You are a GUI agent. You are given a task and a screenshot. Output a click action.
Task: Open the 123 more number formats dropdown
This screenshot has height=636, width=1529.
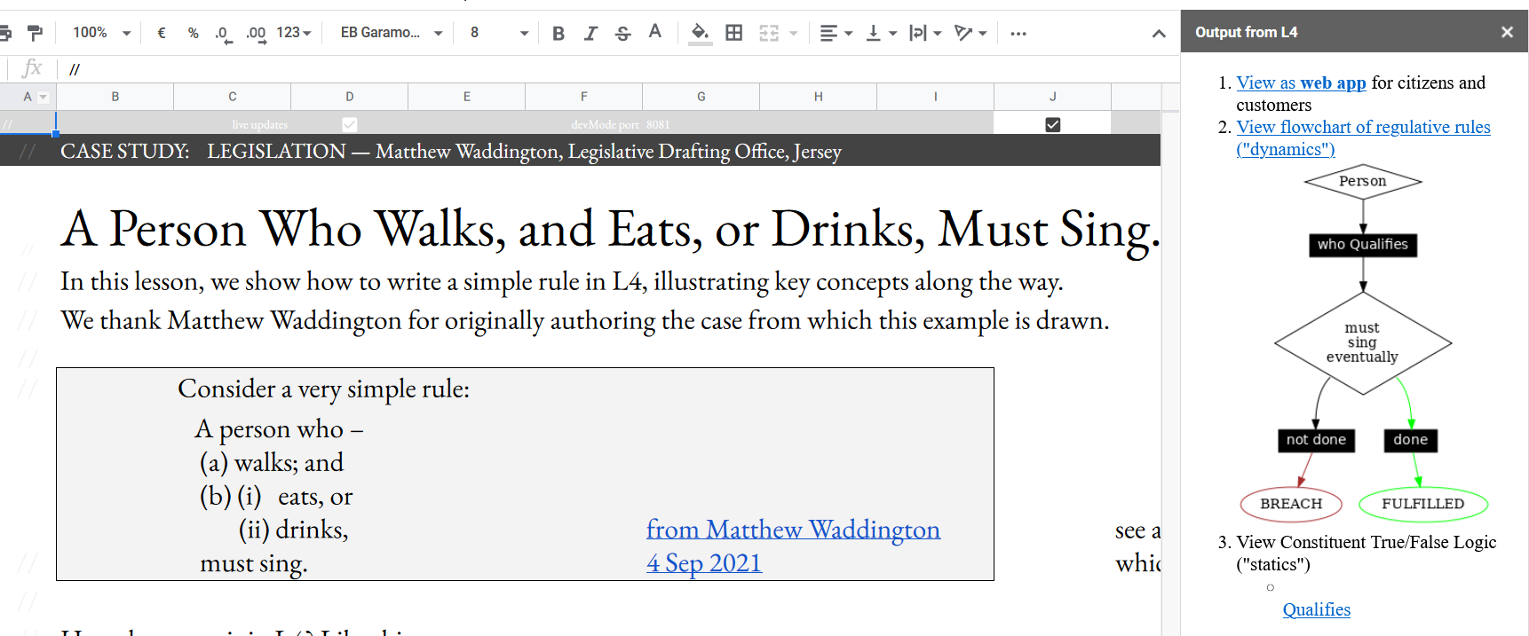coord(294,33)
